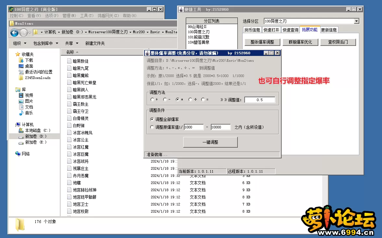Select the 冰宫公主 file icon
Screen dimensions: 382x238
[x=69, y=140]
